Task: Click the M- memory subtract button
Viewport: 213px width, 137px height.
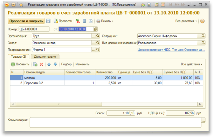Action: 183,5
